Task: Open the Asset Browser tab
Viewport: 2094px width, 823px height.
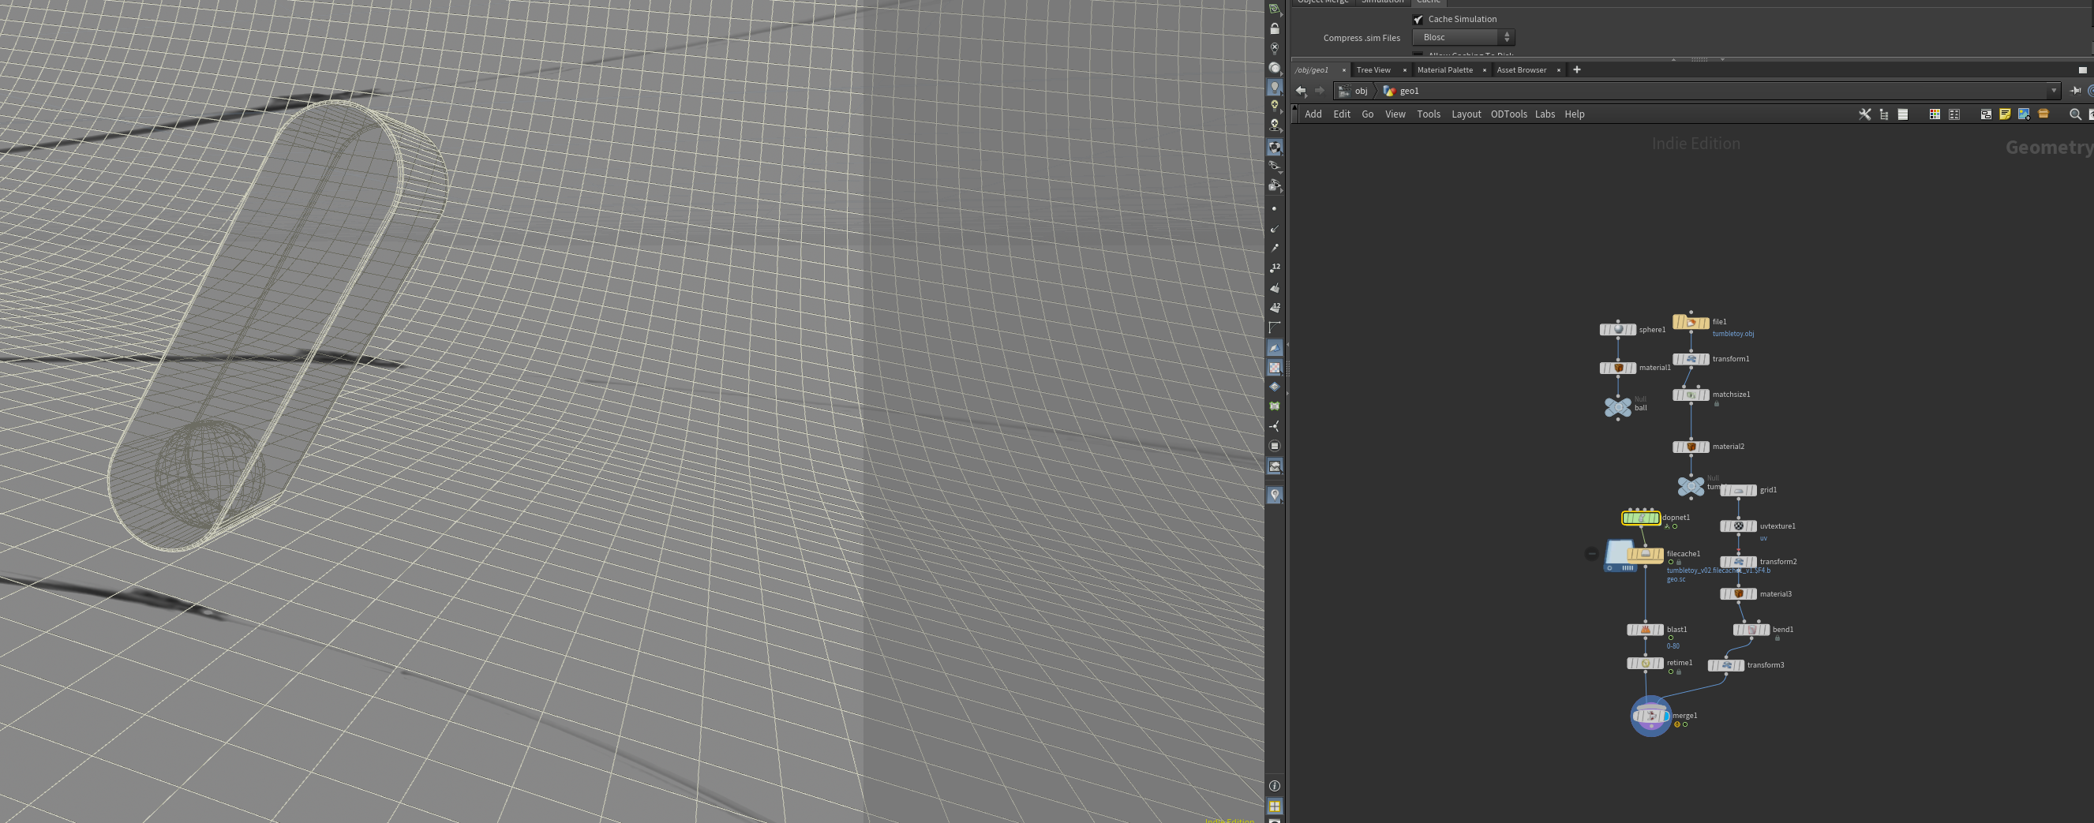Action: pyautogui.click(x=1522, y=70)
